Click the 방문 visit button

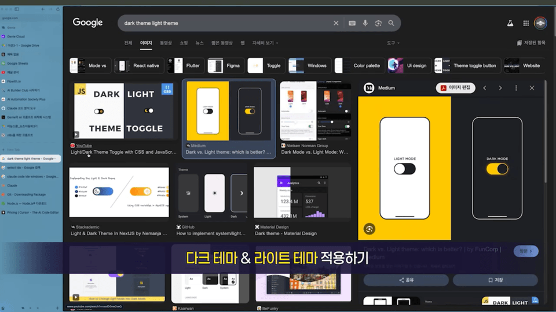tap(526, 251)
